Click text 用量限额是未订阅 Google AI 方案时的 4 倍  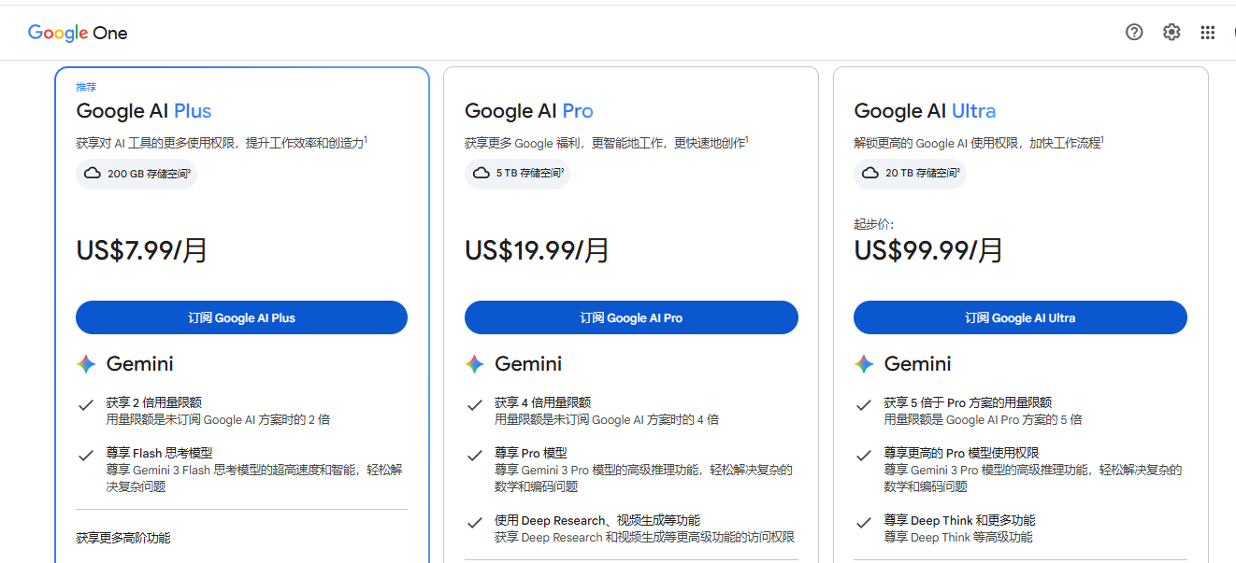coord(607,420)
